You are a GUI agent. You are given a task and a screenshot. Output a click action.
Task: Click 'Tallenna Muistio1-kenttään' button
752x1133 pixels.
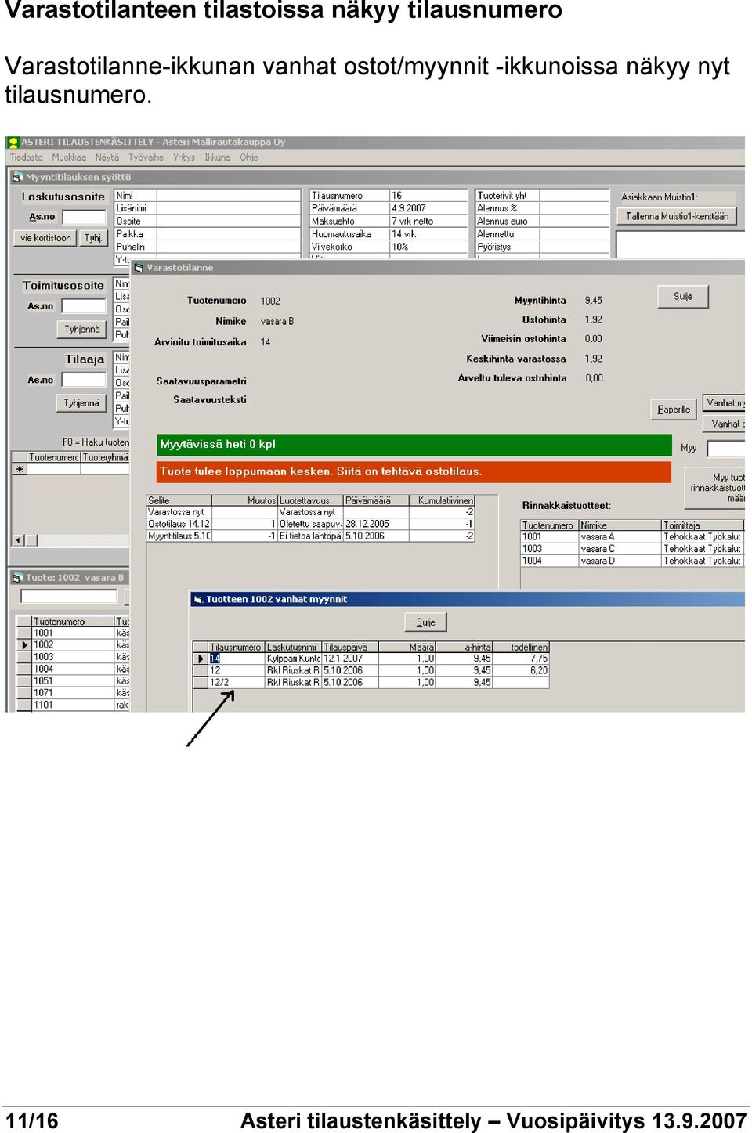(677, 217)
